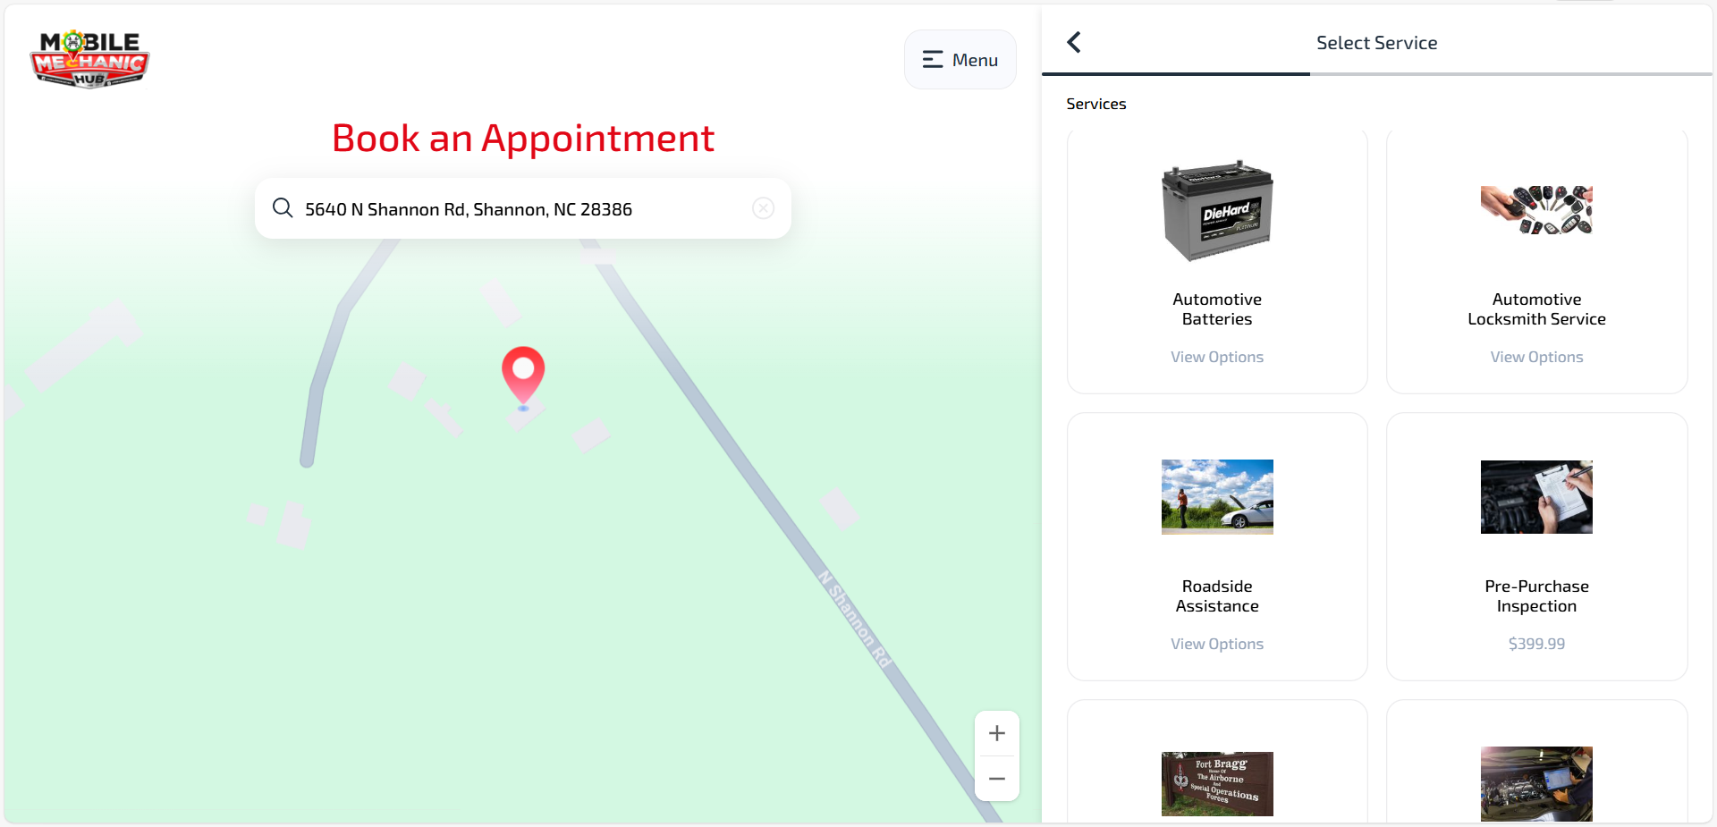Click the DieHard battery thumbnail
Viewport: 1717px width, 827px height.
tap(1216, 210)
